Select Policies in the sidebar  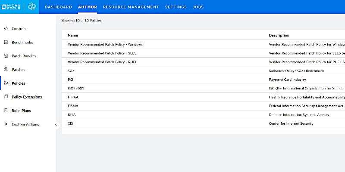tap(19, 83)
